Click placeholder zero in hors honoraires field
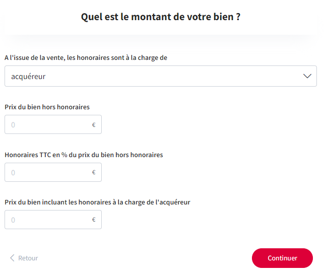 (13, 125)
